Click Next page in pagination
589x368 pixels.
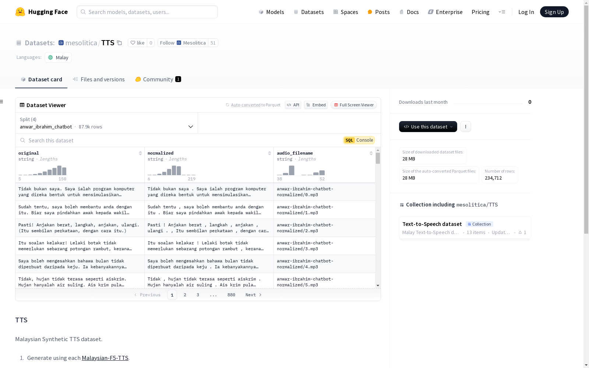point(254,295)
